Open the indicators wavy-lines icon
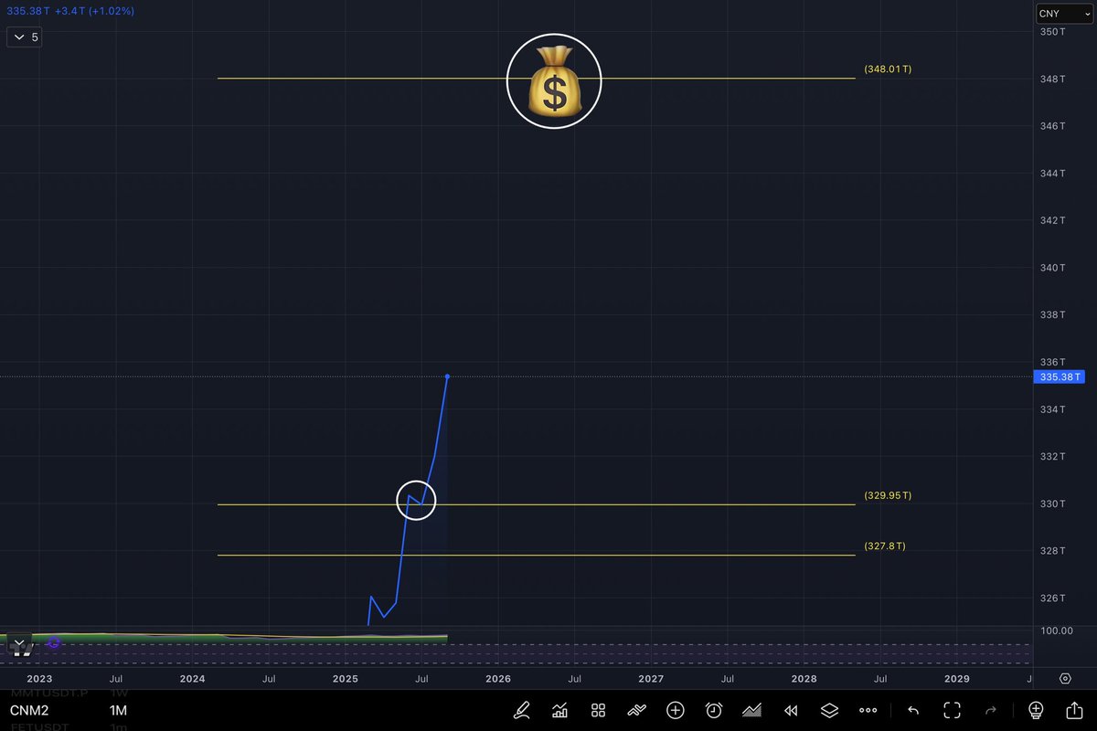1097x731 pixels. click(637, 710)
